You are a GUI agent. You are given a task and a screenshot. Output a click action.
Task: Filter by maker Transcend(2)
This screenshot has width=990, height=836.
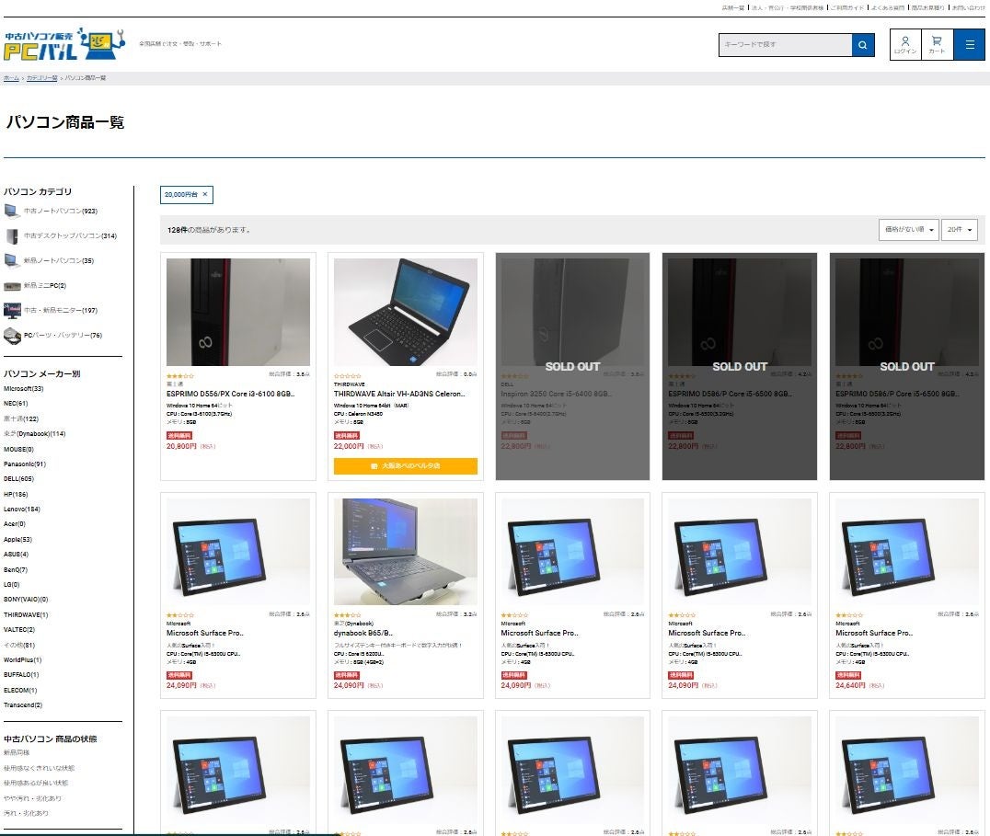point(23,705)
